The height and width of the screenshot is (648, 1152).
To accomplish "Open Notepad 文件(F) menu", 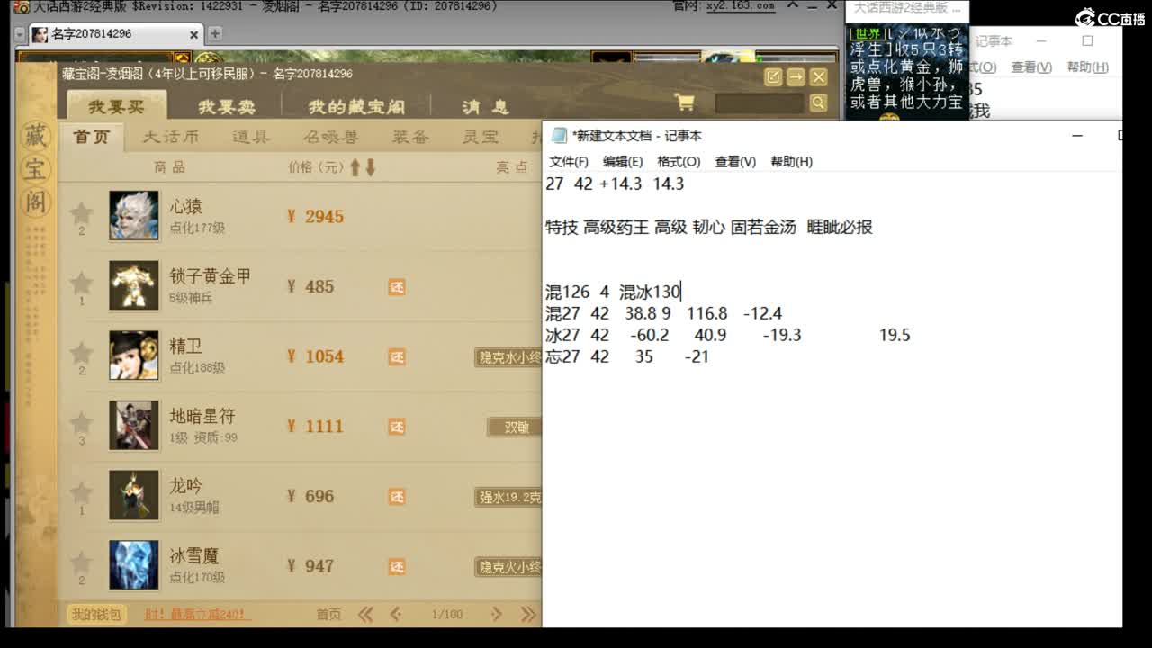I will point(569,162).
